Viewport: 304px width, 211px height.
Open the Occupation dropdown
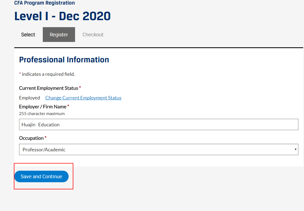pyautogui.click(x=159, y=149)
